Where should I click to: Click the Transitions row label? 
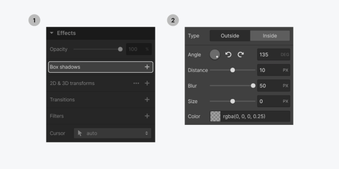click(x=62, y=100)
